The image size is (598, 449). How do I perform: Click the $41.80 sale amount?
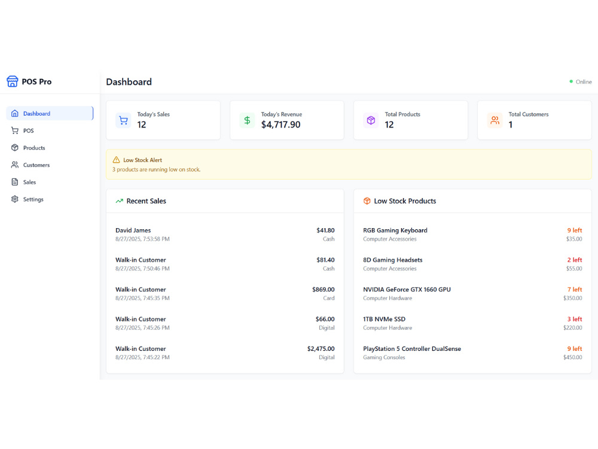pos(325,230)
